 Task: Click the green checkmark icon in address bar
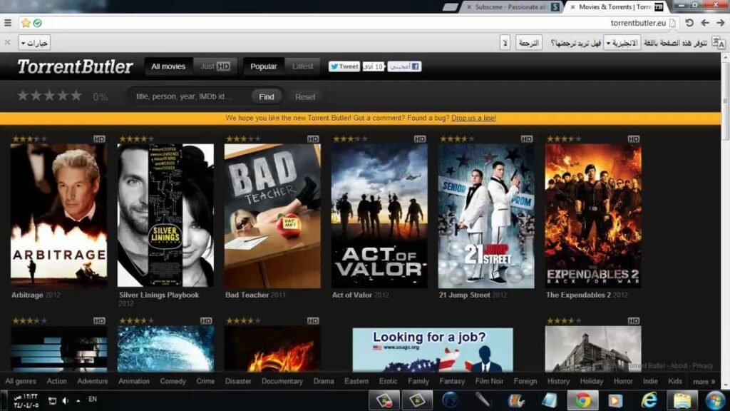[x=38, y=23]
